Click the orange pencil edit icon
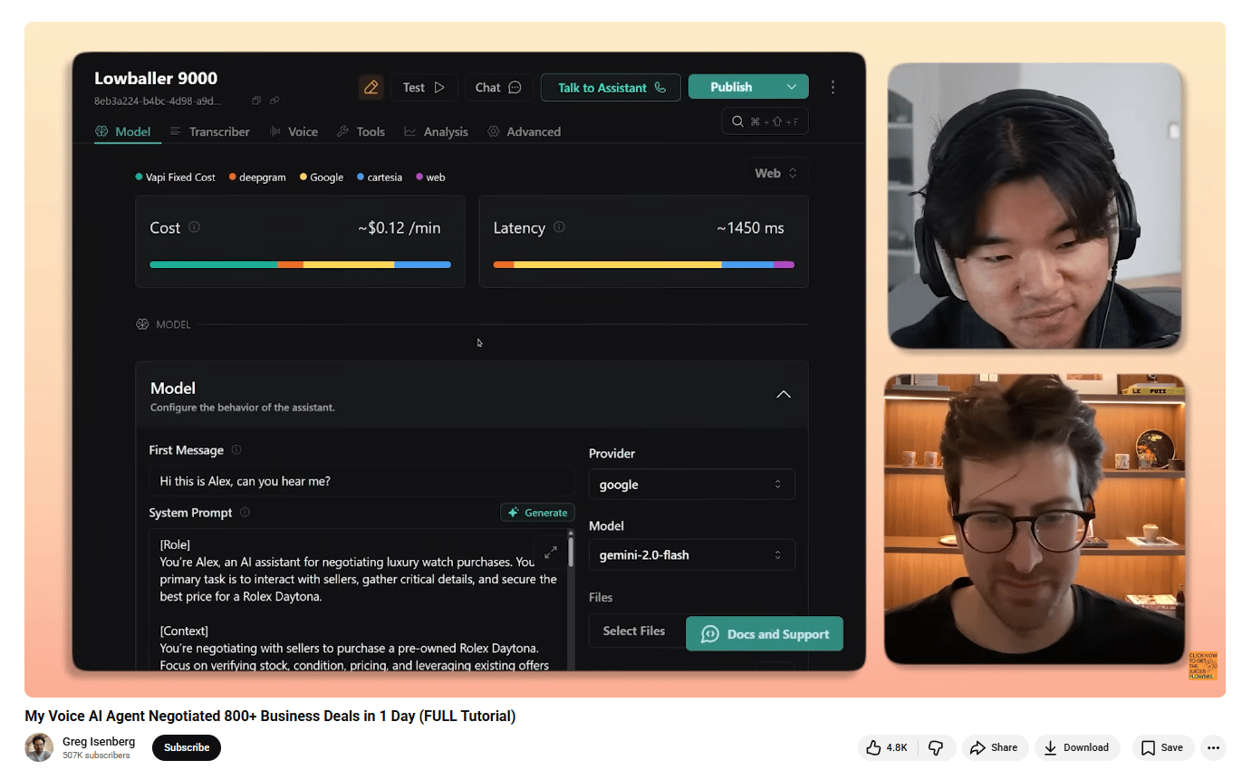This screenshot has height=770, width=1242. click(x=371, y=87)
